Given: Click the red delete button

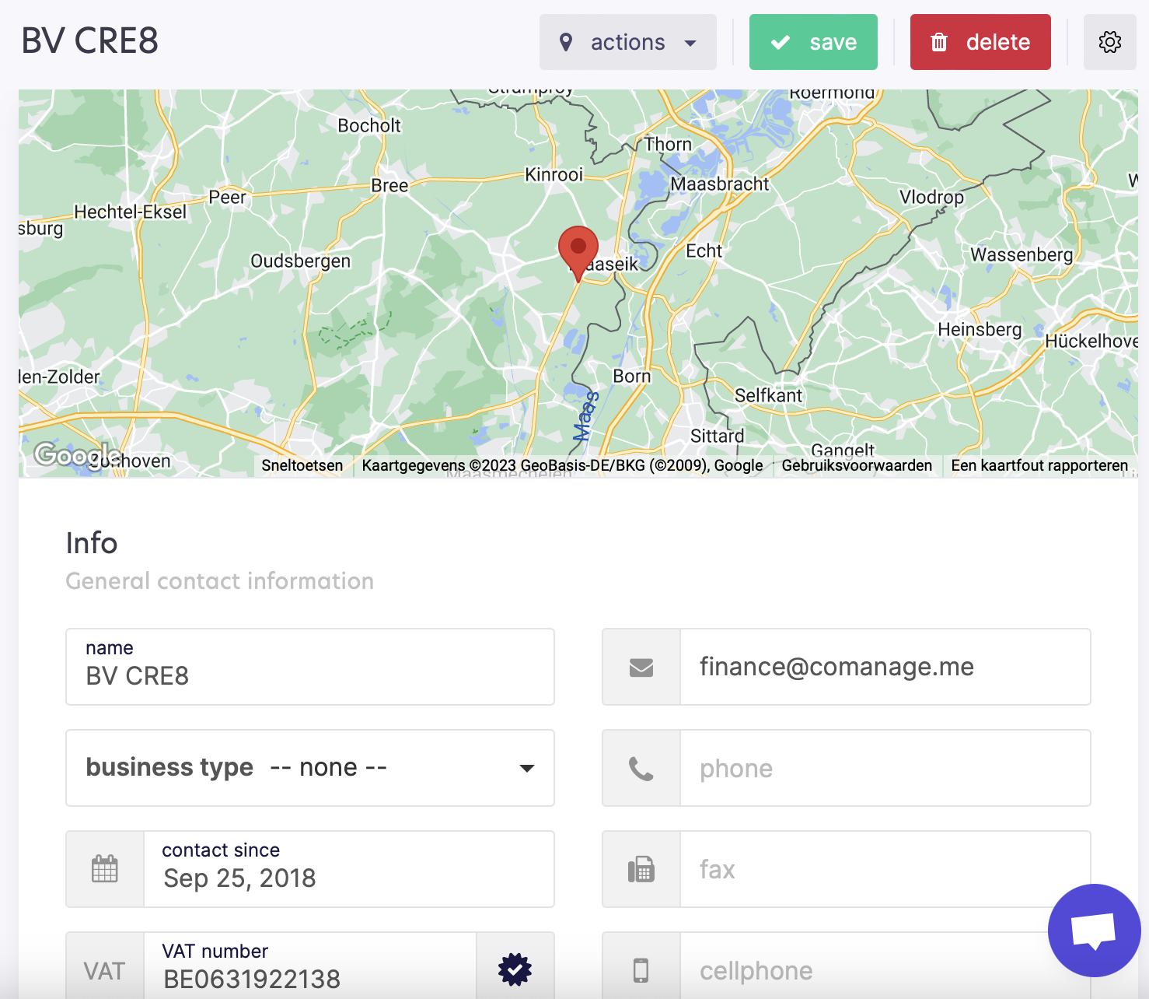Looking at the screenshot, I should pos(980,42).
